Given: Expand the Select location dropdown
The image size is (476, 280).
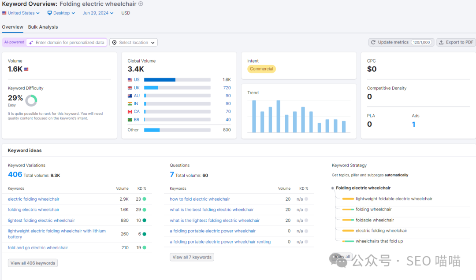Looking at the screenshot, I should (x=134, y=43).
